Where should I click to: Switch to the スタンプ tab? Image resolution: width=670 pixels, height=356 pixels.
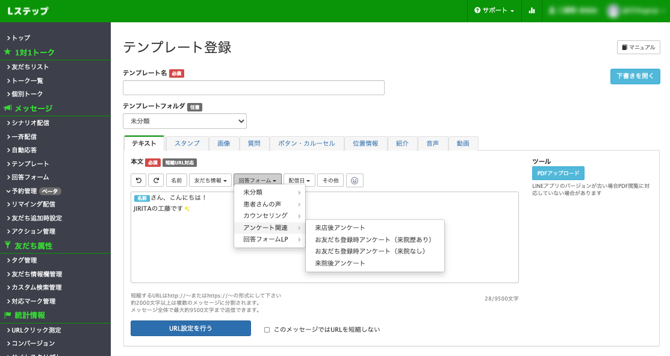tap(187, 143)
